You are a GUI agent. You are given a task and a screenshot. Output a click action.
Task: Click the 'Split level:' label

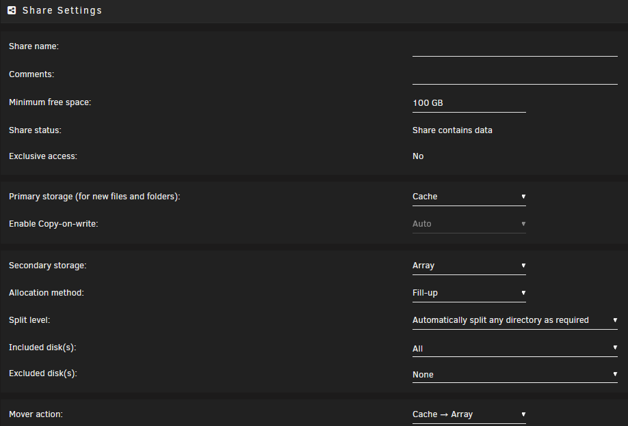click(x=29, y=320)
